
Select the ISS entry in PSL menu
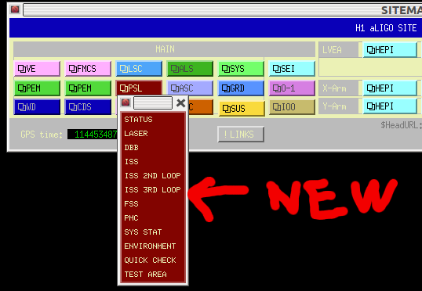(153, 162)
